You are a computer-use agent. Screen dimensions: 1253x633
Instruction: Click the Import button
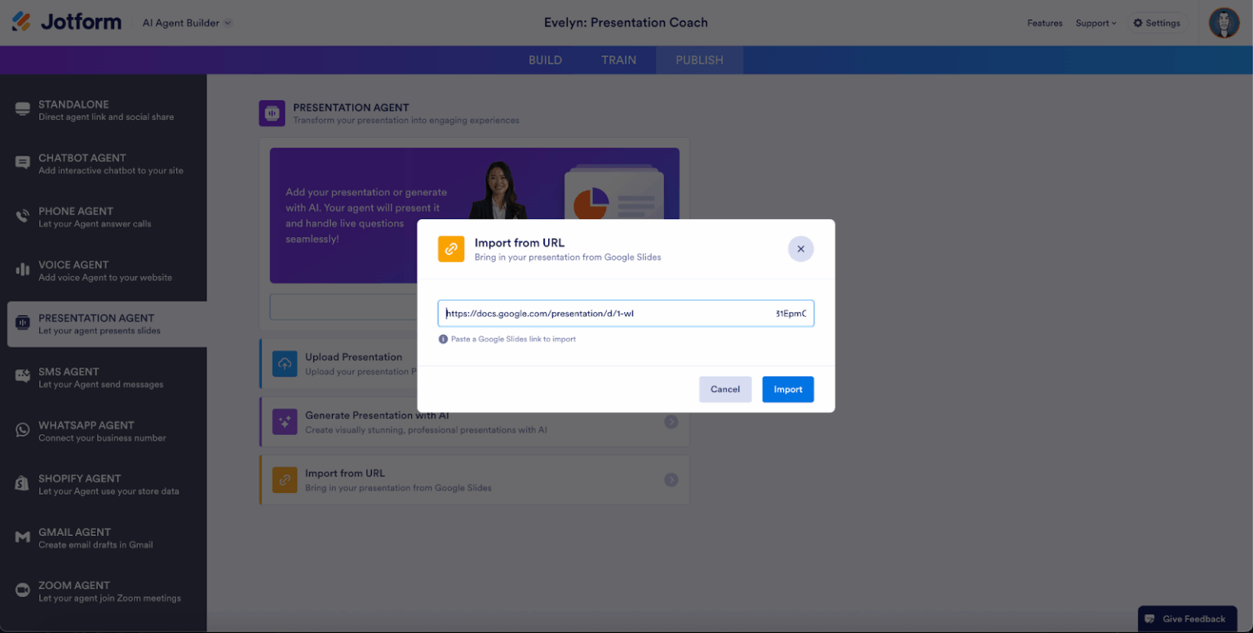point(787,389)
